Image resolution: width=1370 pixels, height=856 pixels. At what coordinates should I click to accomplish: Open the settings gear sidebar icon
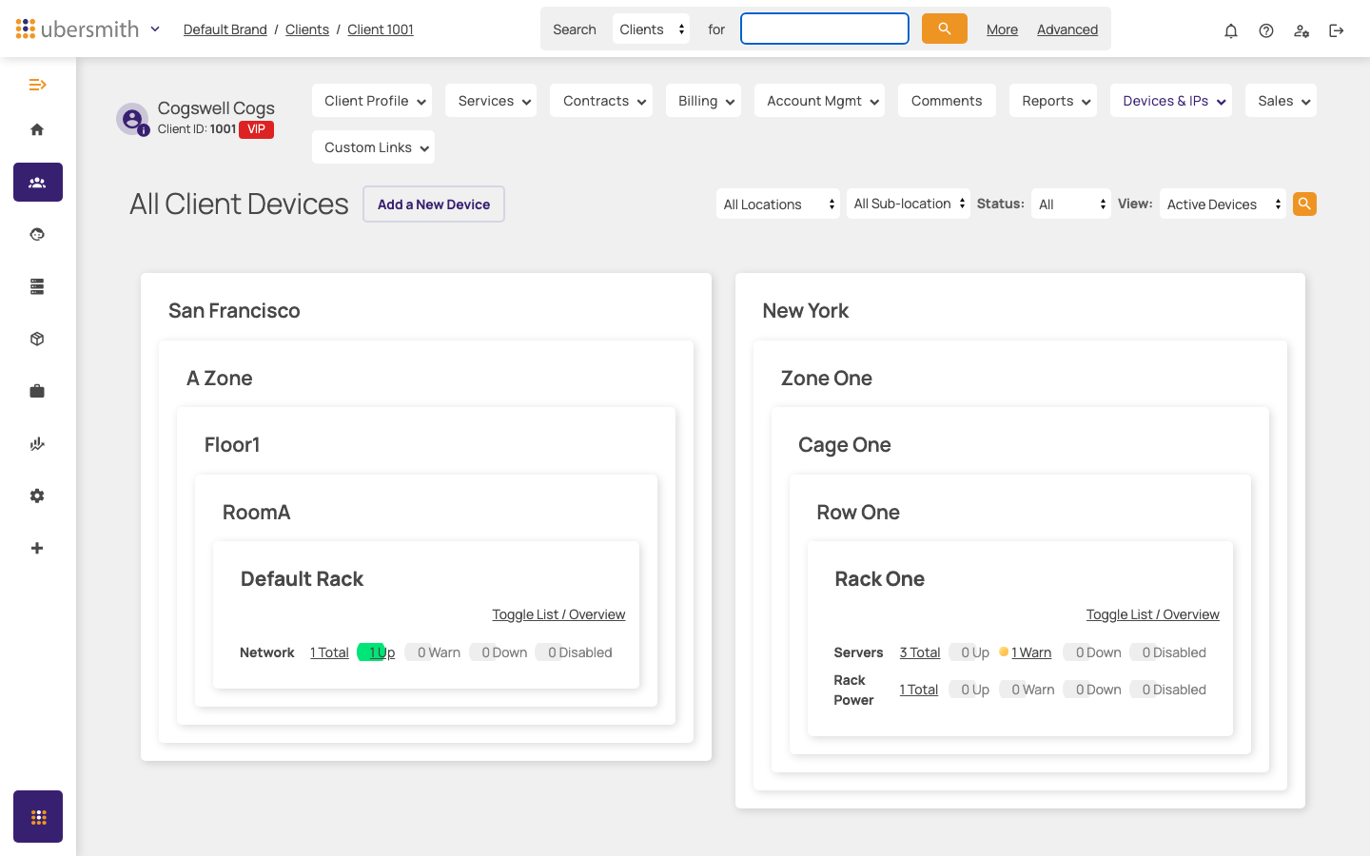[37, 496]
